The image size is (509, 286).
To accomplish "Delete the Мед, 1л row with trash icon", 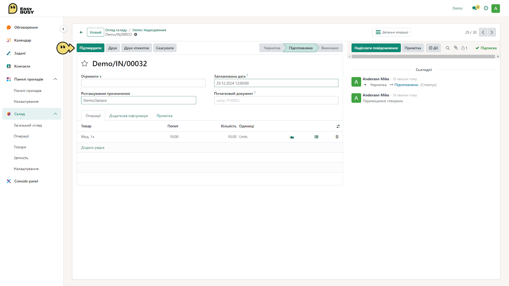I will point(337,137).
